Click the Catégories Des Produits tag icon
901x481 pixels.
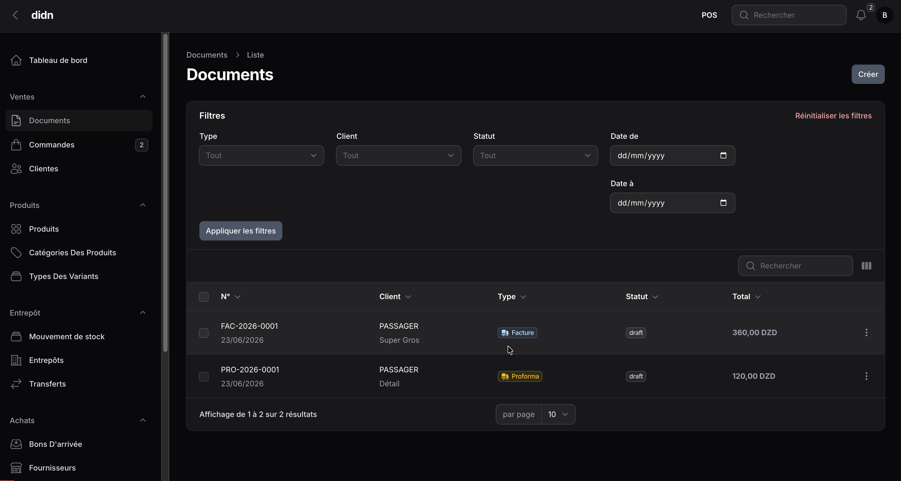point(16,253)
